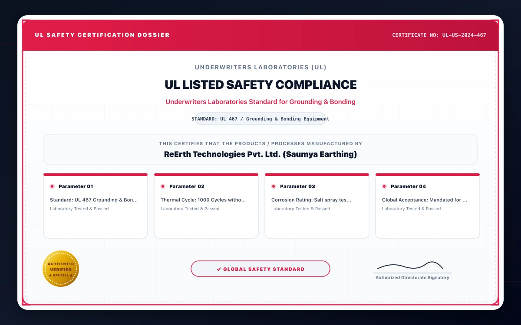The image size is (521, 325).
Task: Click the 'Parameter 03' heading
Action: (297, 186)
